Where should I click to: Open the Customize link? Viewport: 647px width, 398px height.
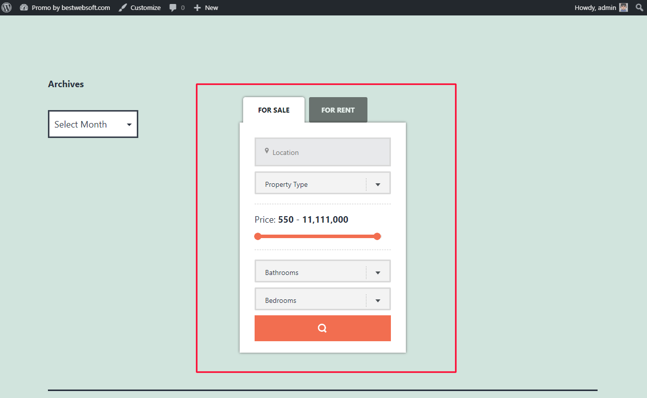point(140,7)
